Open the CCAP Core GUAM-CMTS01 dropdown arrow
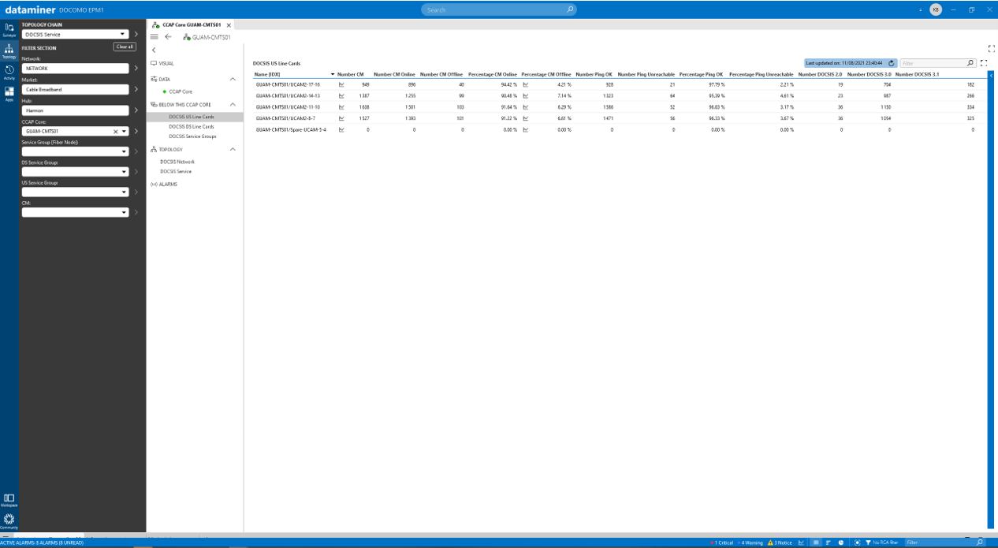The width and height of the screenshot is (998, 548). 124,131
